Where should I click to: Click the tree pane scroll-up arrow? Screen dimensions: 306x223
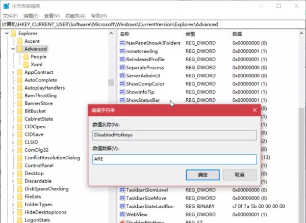tap(111, 33)
